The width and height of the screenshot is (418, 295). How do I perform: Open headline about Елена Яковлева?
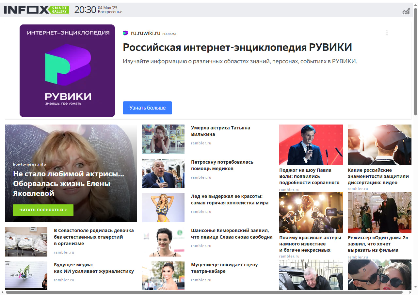pyautogui.click(x=69, y=184)
